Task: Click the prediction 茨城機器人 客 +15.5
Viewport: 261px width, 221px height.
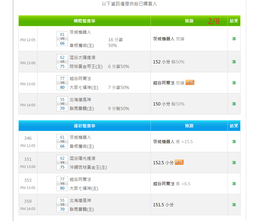Action: 173,142
